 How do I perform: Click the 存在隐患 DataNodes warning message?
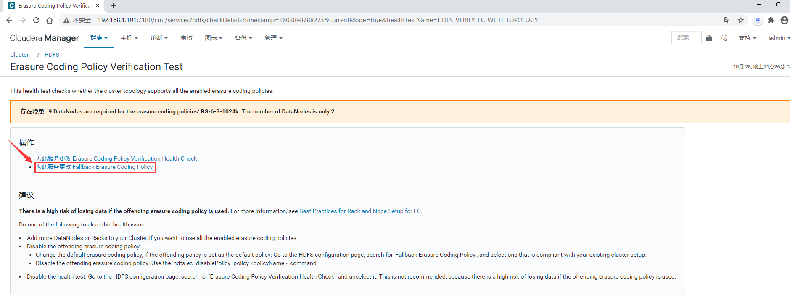coord(178,111)
